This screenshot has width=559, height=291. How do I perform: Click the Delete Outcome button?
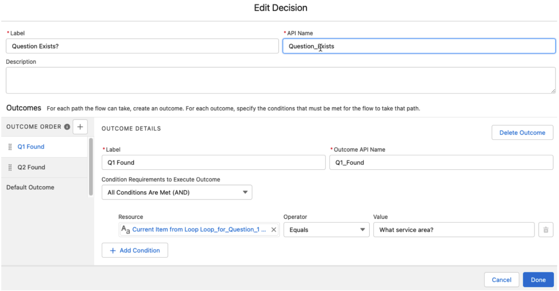point(522,133)
